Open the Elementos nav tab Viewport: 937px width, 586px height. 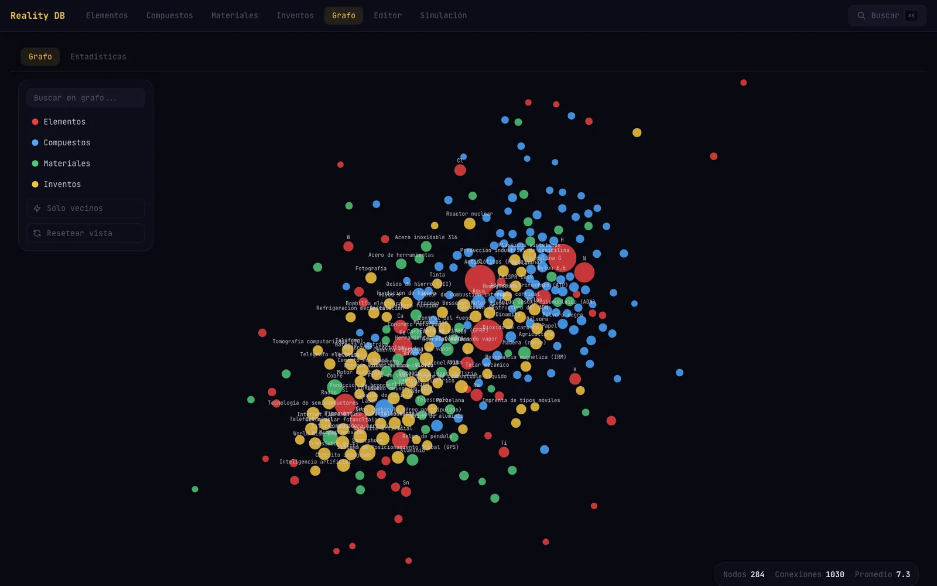point(107,16)
